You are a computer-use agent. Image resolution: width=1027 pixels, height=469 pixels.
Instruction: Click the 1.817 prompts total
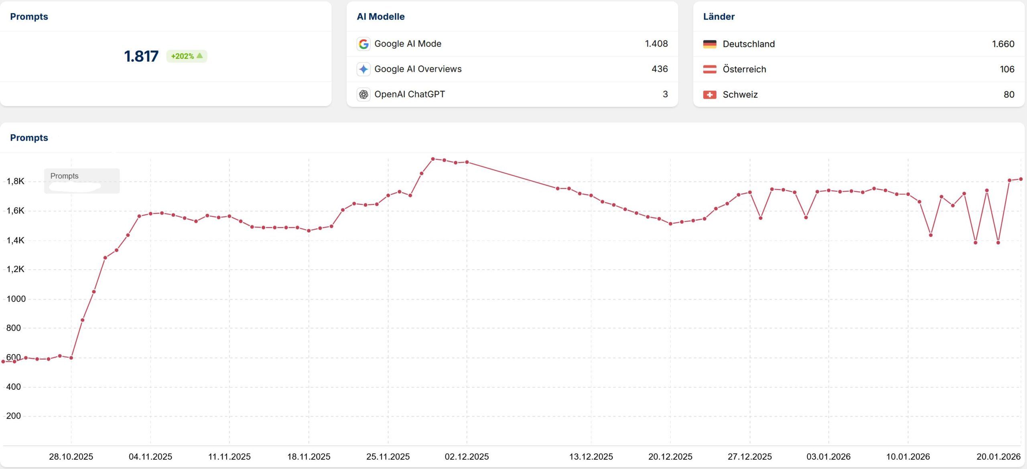click(141, 56)
